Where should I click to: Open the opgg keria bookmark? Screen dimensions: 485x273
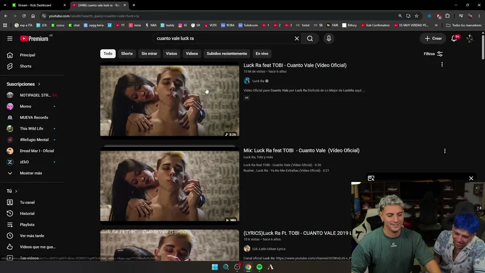[94, 26]
